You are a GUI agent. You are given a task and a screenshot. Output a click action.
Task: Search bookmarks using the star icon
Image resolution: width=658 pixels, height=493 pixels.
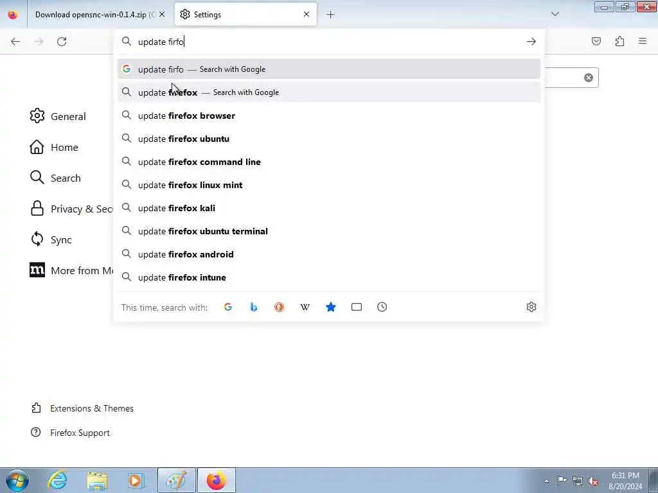[x=331, y=307]
